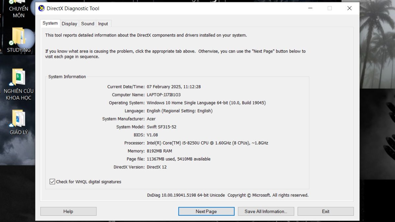The image size is (395, 222).
Task: Open the GIÁO LÝ folder on the desktop
Action: (x=19, y=122)
